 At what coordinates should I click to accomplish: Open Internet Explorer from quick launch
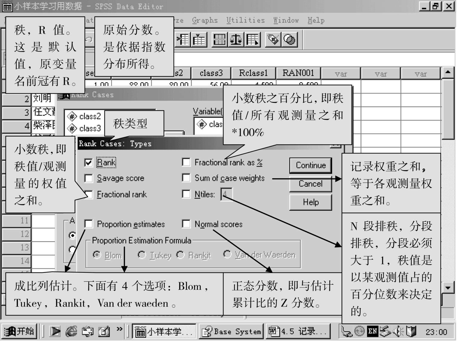[71, 331]
